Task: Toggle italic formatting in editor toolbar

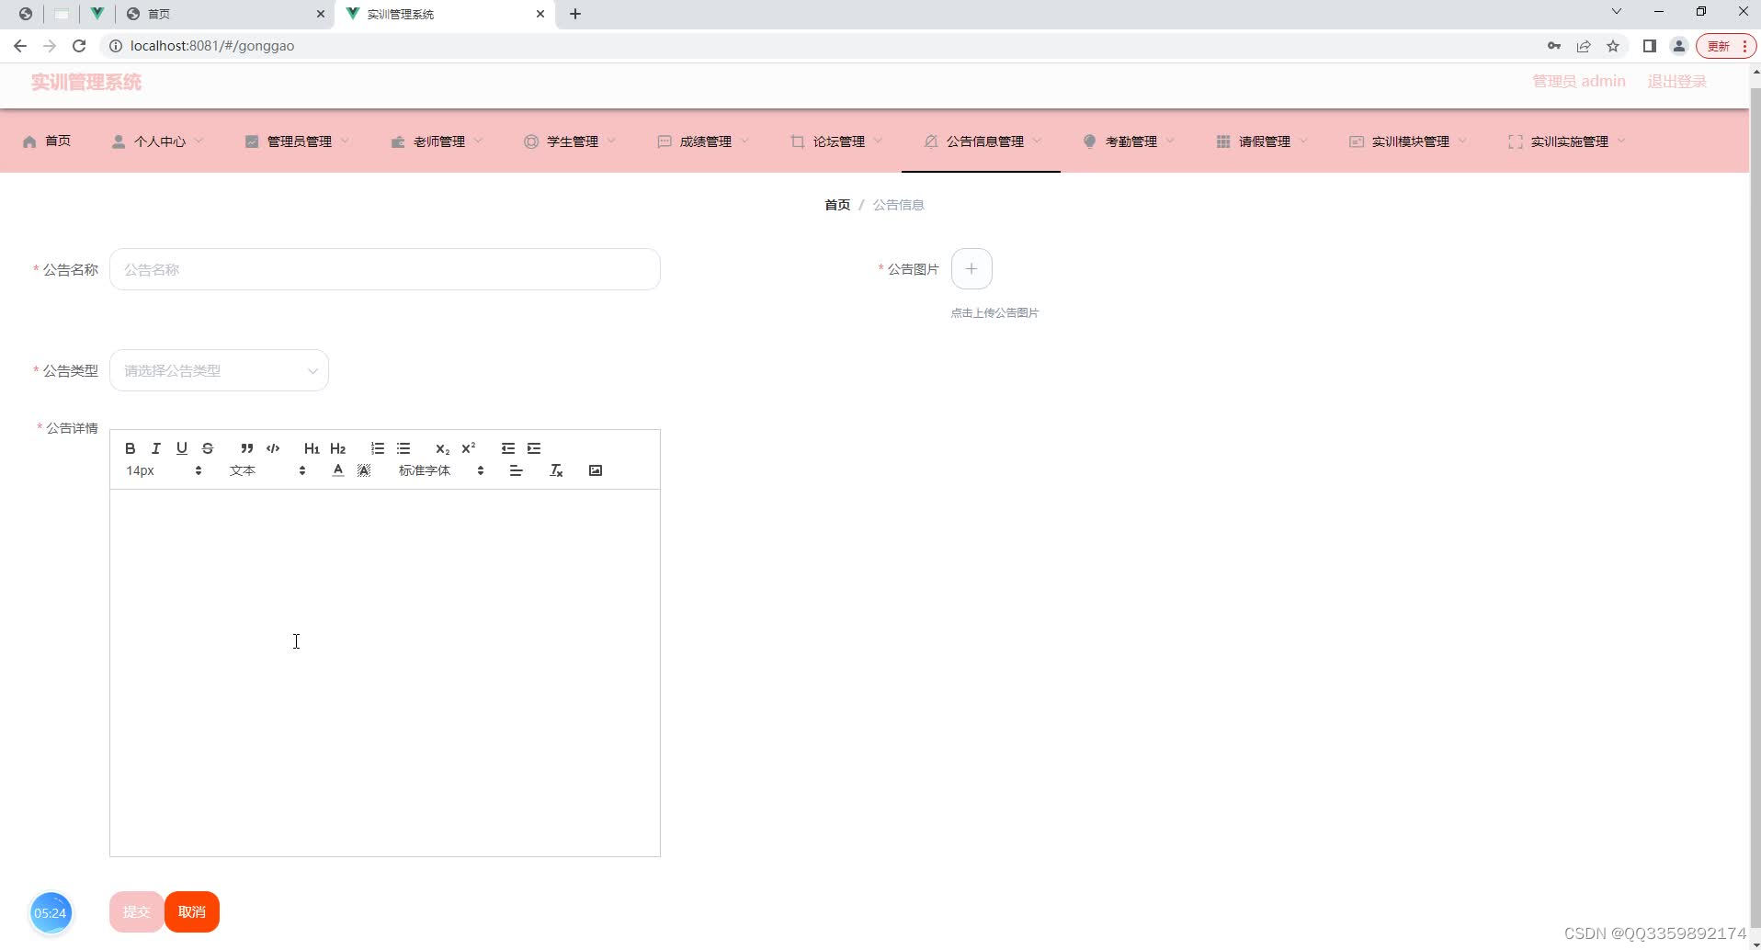Action: [155, 448]
